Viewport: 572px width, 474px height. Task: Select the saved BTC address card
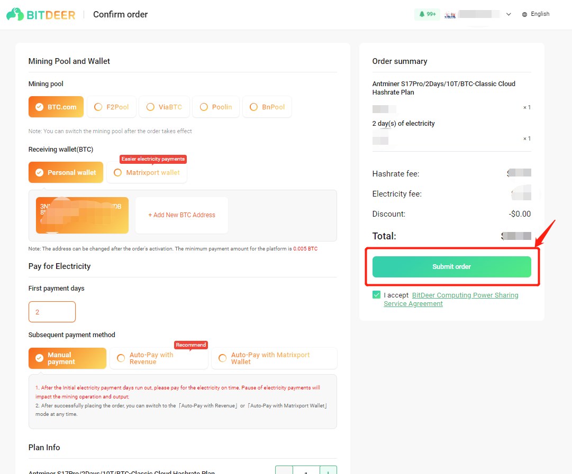(x=82, y=215)
